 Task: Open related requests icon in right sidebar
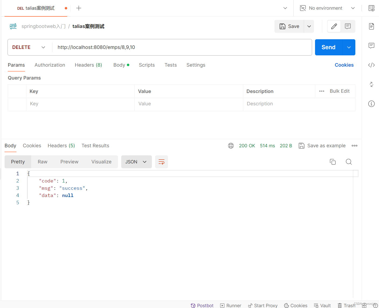pyautogui.click(x=371, y=84)
